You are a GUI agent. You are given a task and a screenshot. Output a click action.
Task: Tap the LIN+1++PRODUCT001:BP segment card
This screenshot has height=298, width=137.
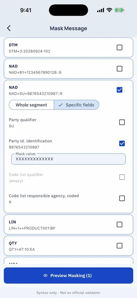pyautogui.click(x=68, y=225)
